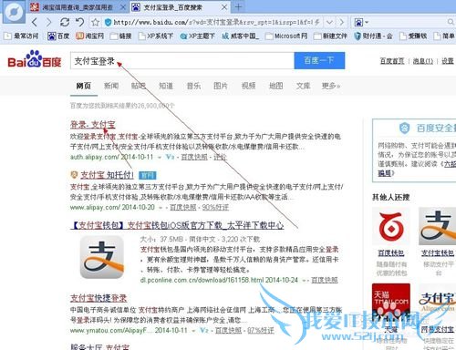
Task: Click the 百度钱包 red logo thumbnail
Action: [x=391, y=226]
